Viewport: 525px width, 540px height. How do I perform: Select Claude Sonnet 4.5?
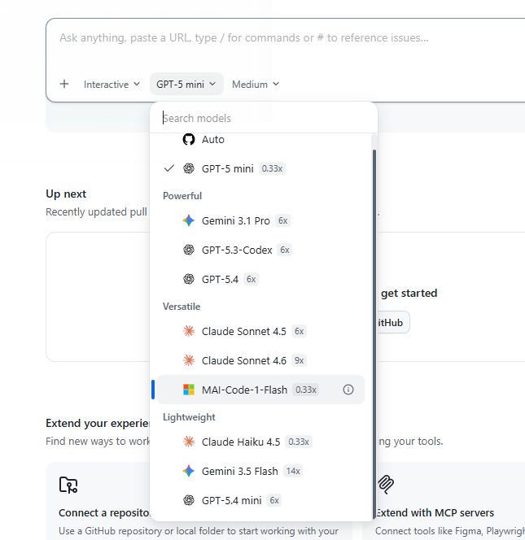coord(260,331)
